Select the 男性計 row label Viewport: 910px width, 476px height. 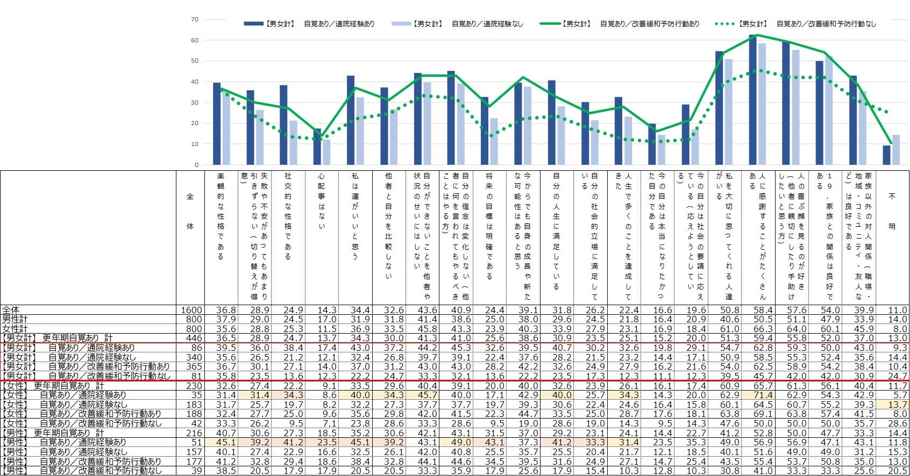15,319
